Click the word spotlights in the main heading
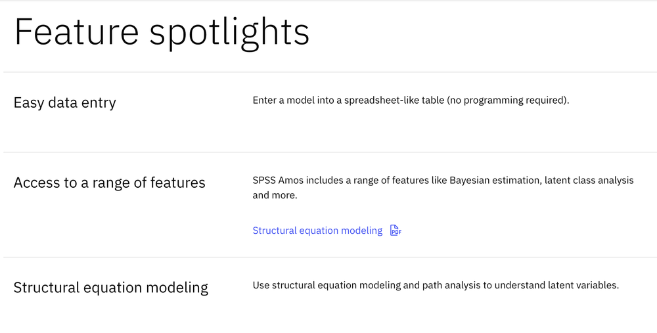This screenshot has width=657, height=333. pyautogui.click(x=229, y=33)
